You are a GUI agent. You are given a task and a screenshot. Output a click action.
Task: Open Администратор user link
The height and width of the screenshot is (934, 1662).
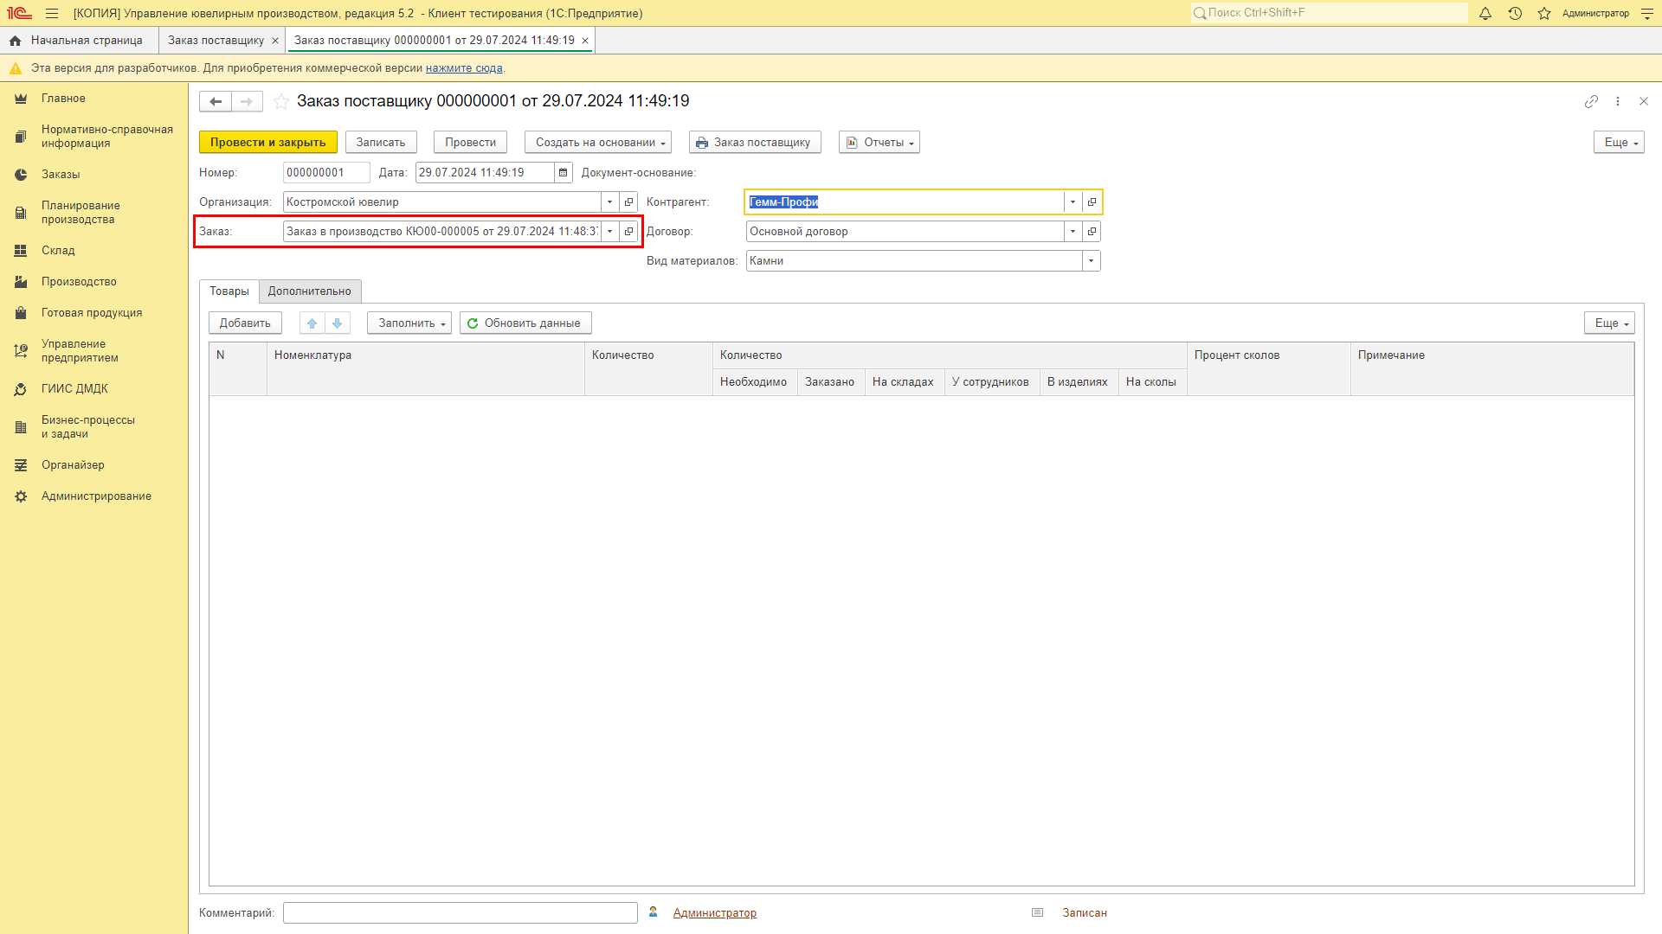pos(715,913)
